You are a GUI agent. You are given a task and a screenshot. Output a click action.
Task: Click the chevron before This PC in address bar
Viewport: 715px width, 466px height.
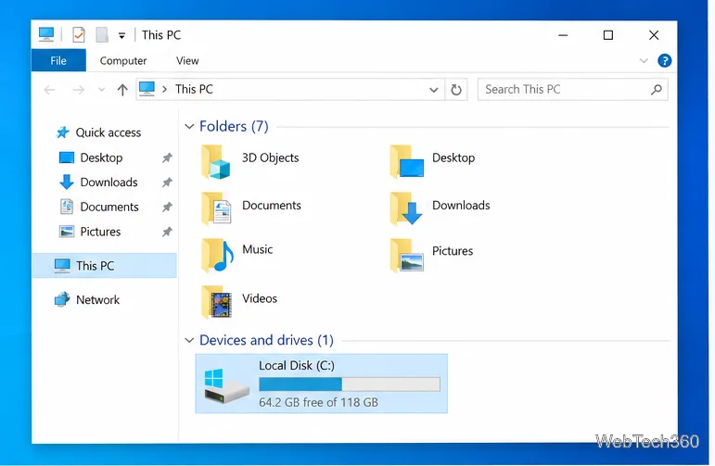pos(165,89)
